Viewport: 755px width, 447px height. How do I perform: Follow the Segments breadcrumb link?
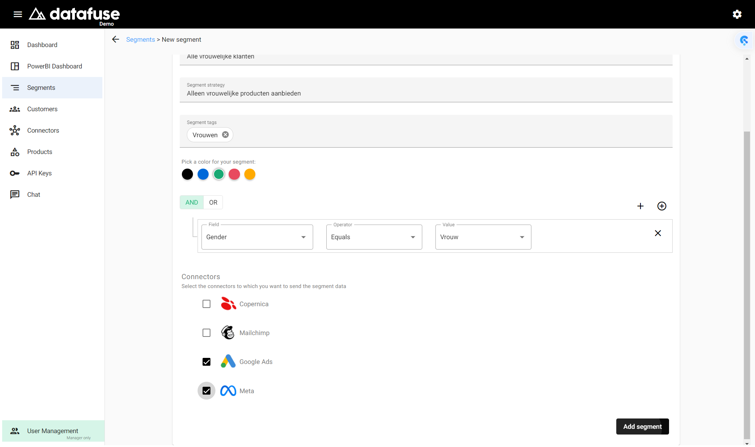coord(141,40)
